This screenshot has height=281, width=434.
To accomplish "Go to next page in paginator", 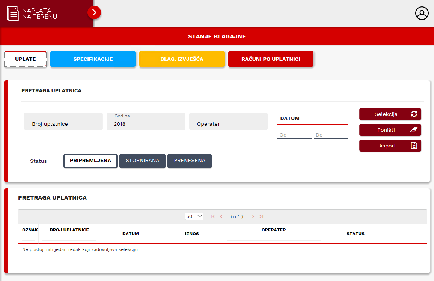I will pyautogui.click(x=253, y=216).
